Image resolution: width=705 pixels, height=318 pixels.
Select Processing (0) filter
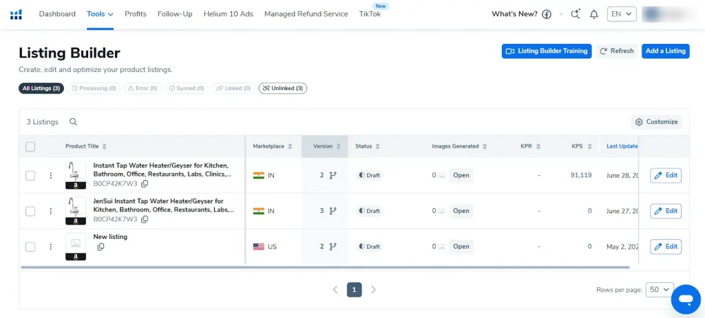[94, 89]
